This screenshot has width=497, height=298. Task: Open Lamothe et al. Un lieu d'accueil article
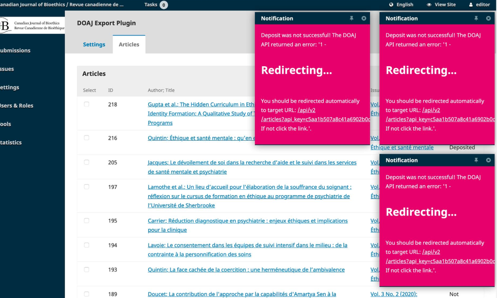250,196
